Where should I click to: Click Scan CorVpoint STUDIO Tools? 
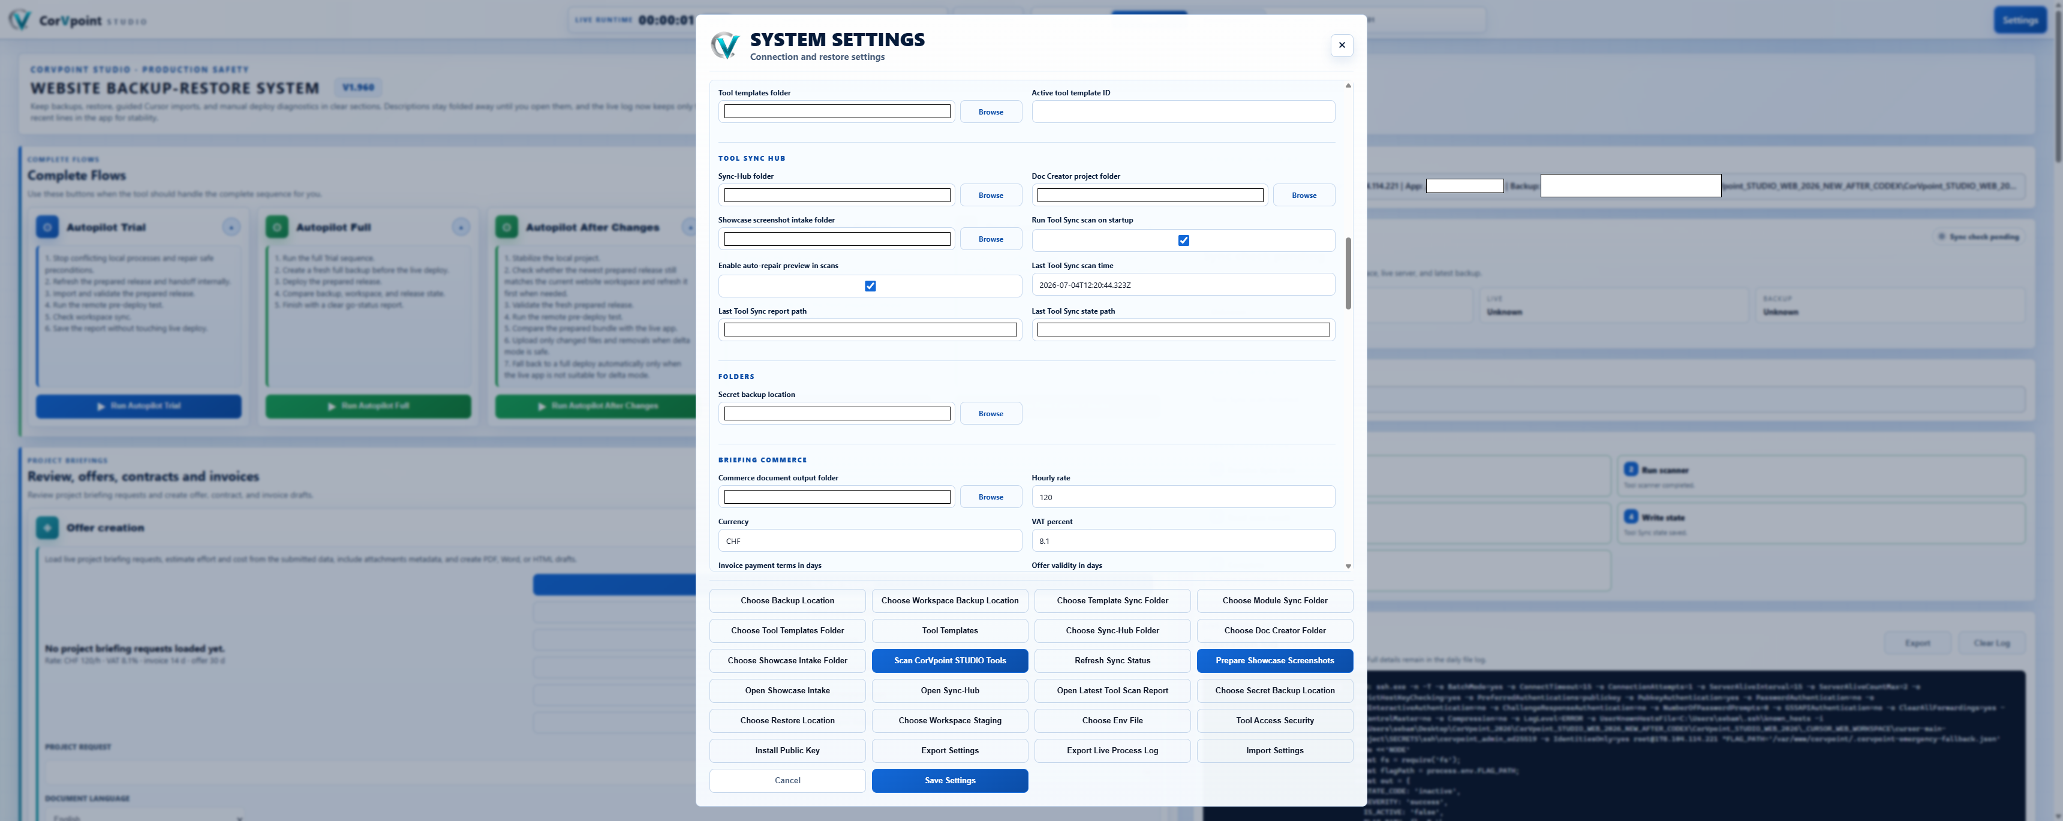coord(950,661)
